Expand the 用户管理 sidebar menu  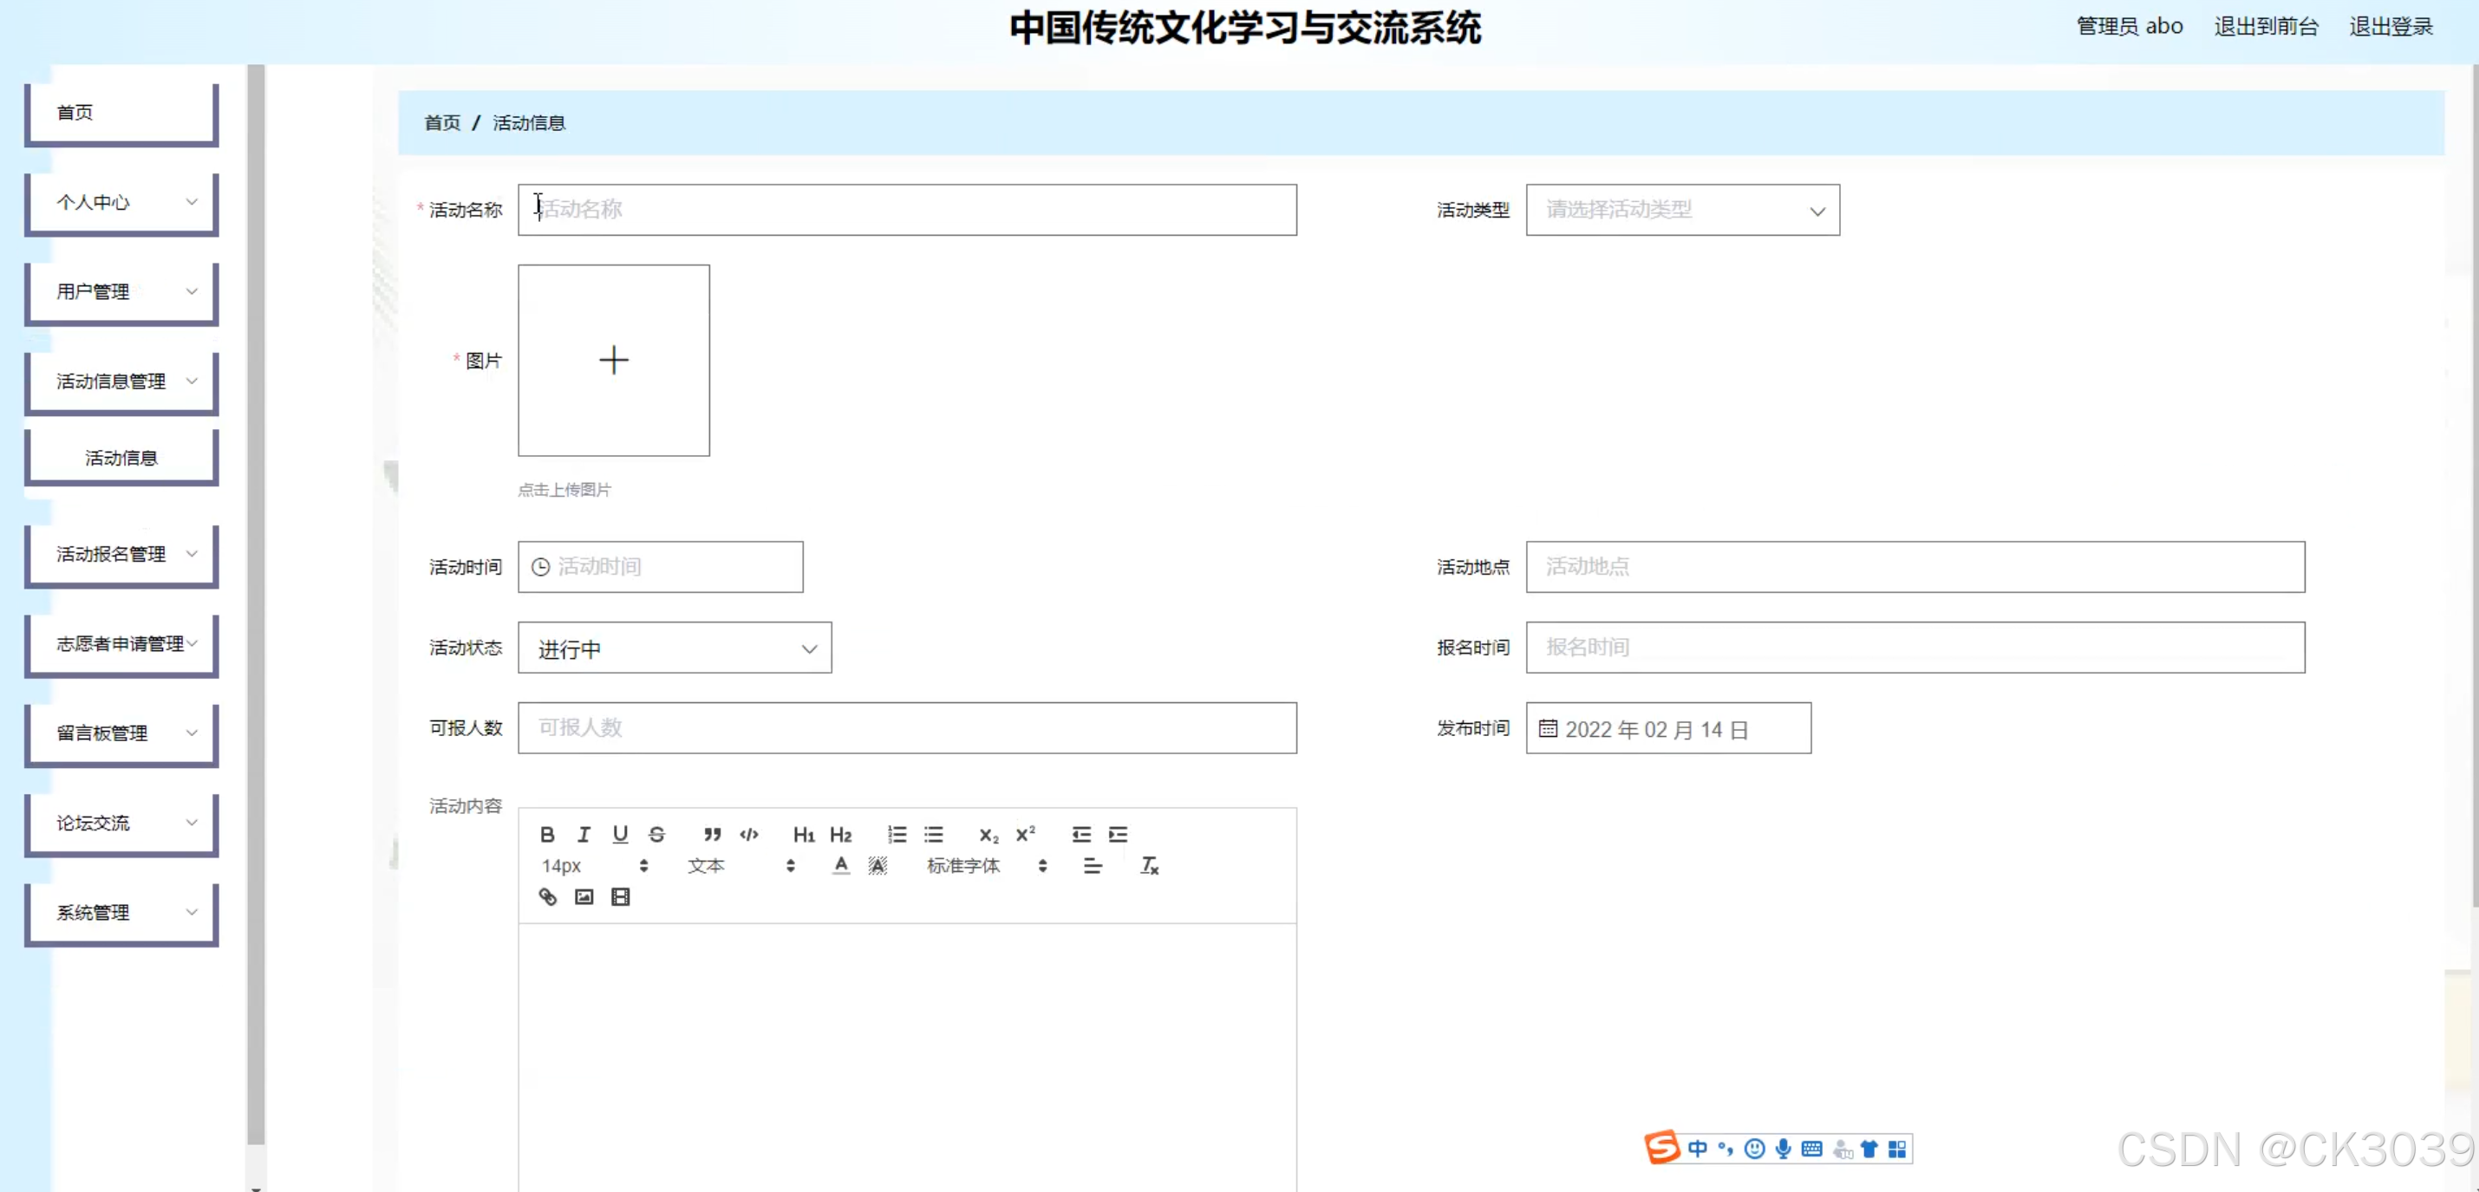(x=121, y=291)
